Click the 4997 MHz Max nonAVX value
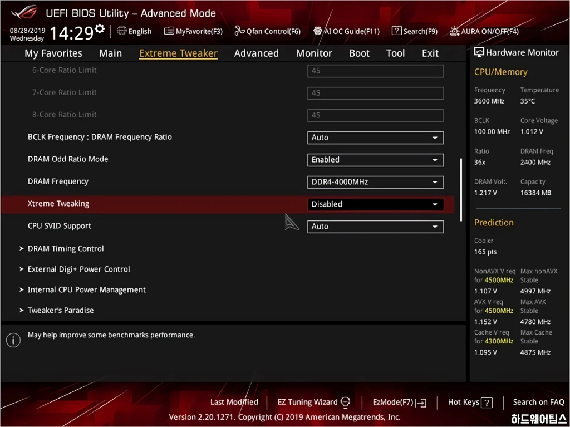Image resolution: width=570 pixels, height=427 pixels. click(535, 291)
